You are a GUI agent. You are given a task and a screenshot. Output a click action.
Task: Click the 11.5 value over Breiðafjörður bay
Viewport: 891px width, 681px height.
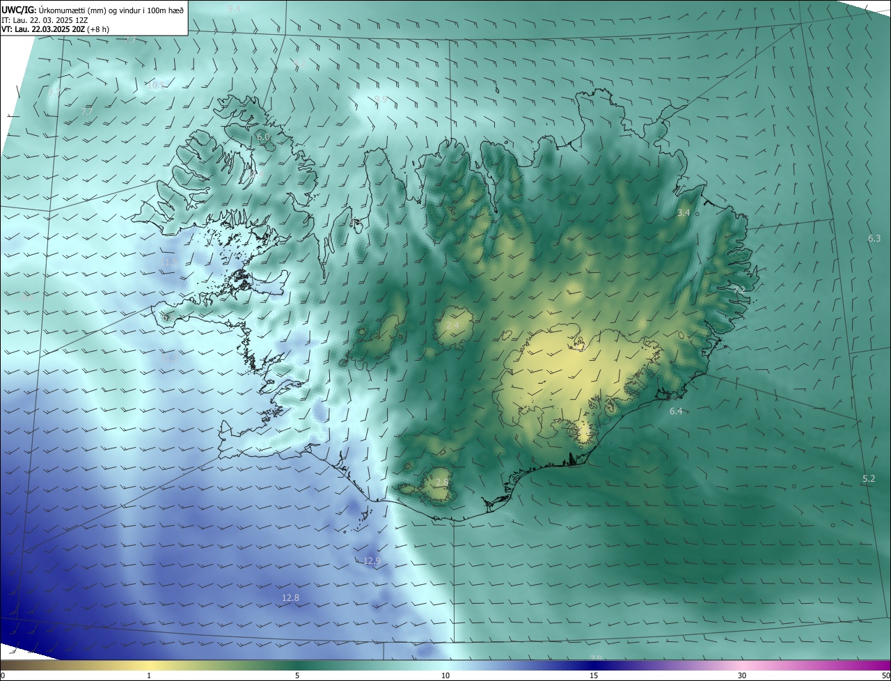pos(169,263)
